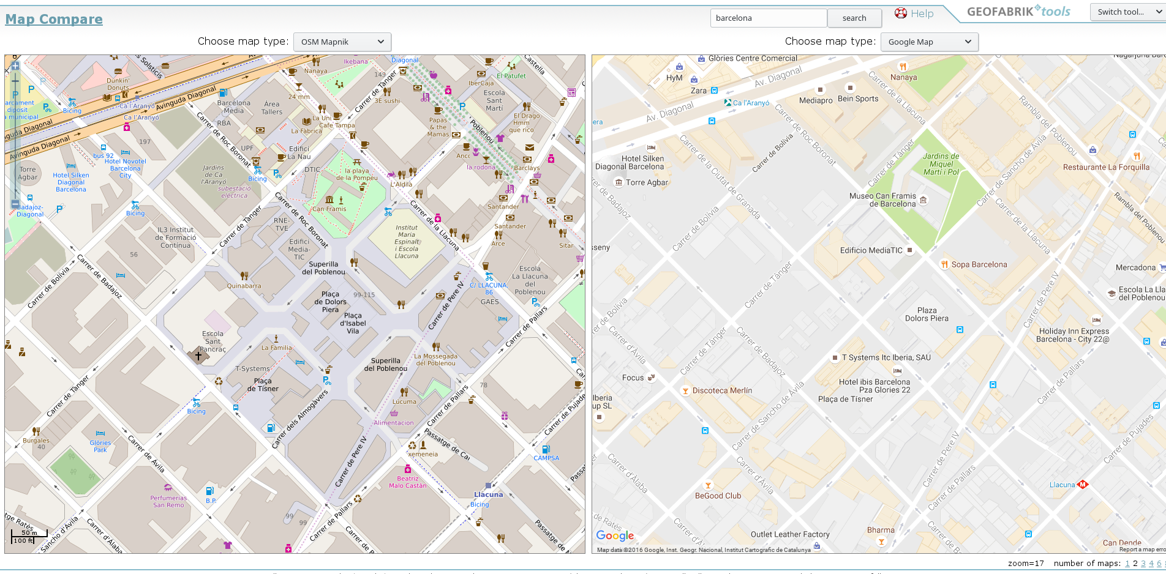Screen dimensions: 1166x574
Task: Open the OSM Mapnik map type dropdown
Action: pyautogui.click(x=342, y=42)
